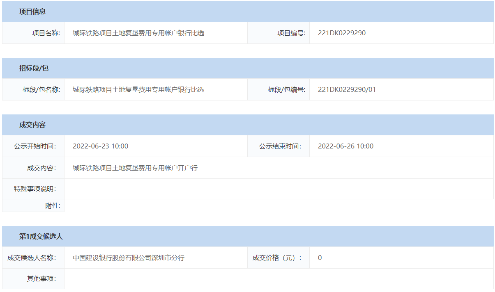Click the 附件 attachment label
This screenshot has width=495, height=292.
(53, 205)
